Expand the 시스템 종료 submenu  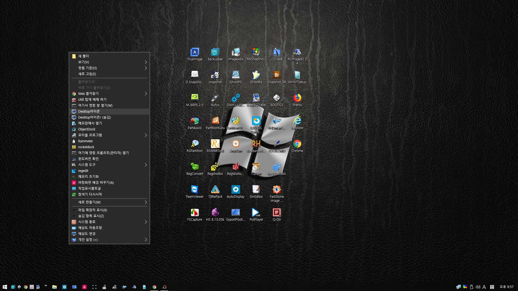click(109, 222)
